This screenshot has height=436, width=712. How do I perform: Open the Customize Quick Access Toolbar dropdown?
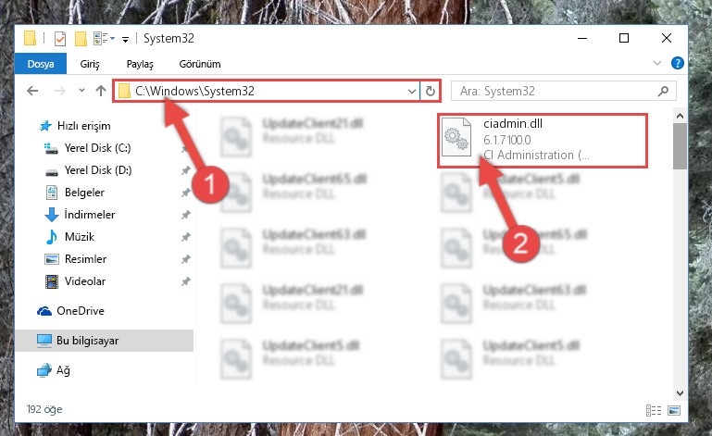[x=125, y=40]
